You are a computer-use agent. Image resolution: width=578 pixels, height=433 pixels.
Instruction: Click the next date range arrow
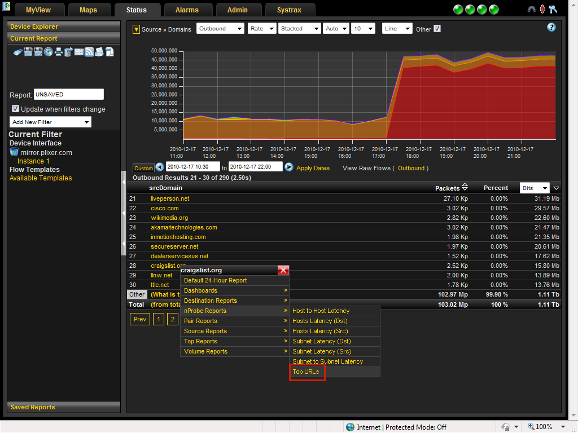[x=289, y=167]
